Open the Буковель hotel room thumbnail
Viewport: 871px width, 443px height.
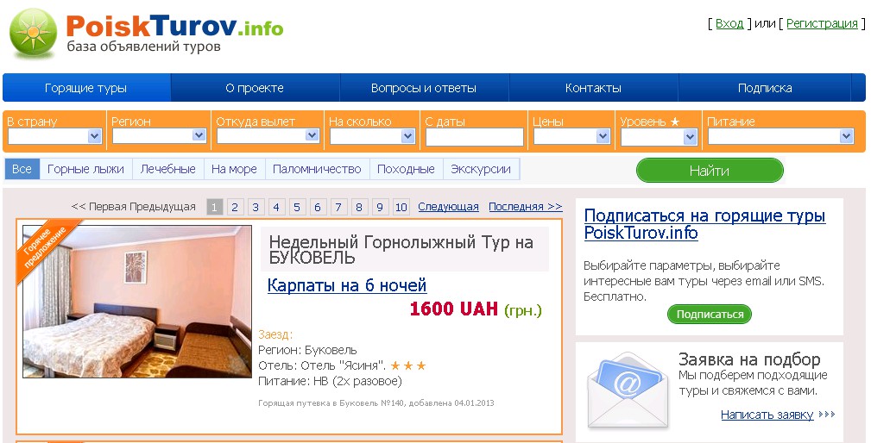click(137, 302)
